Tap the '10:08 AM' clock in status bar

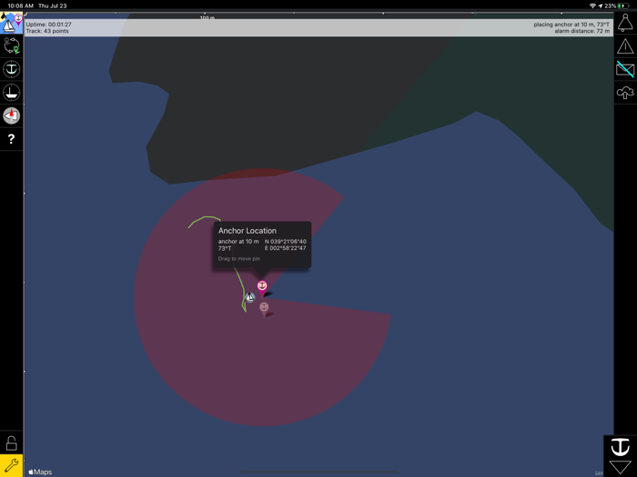click(x=20, y=5)
